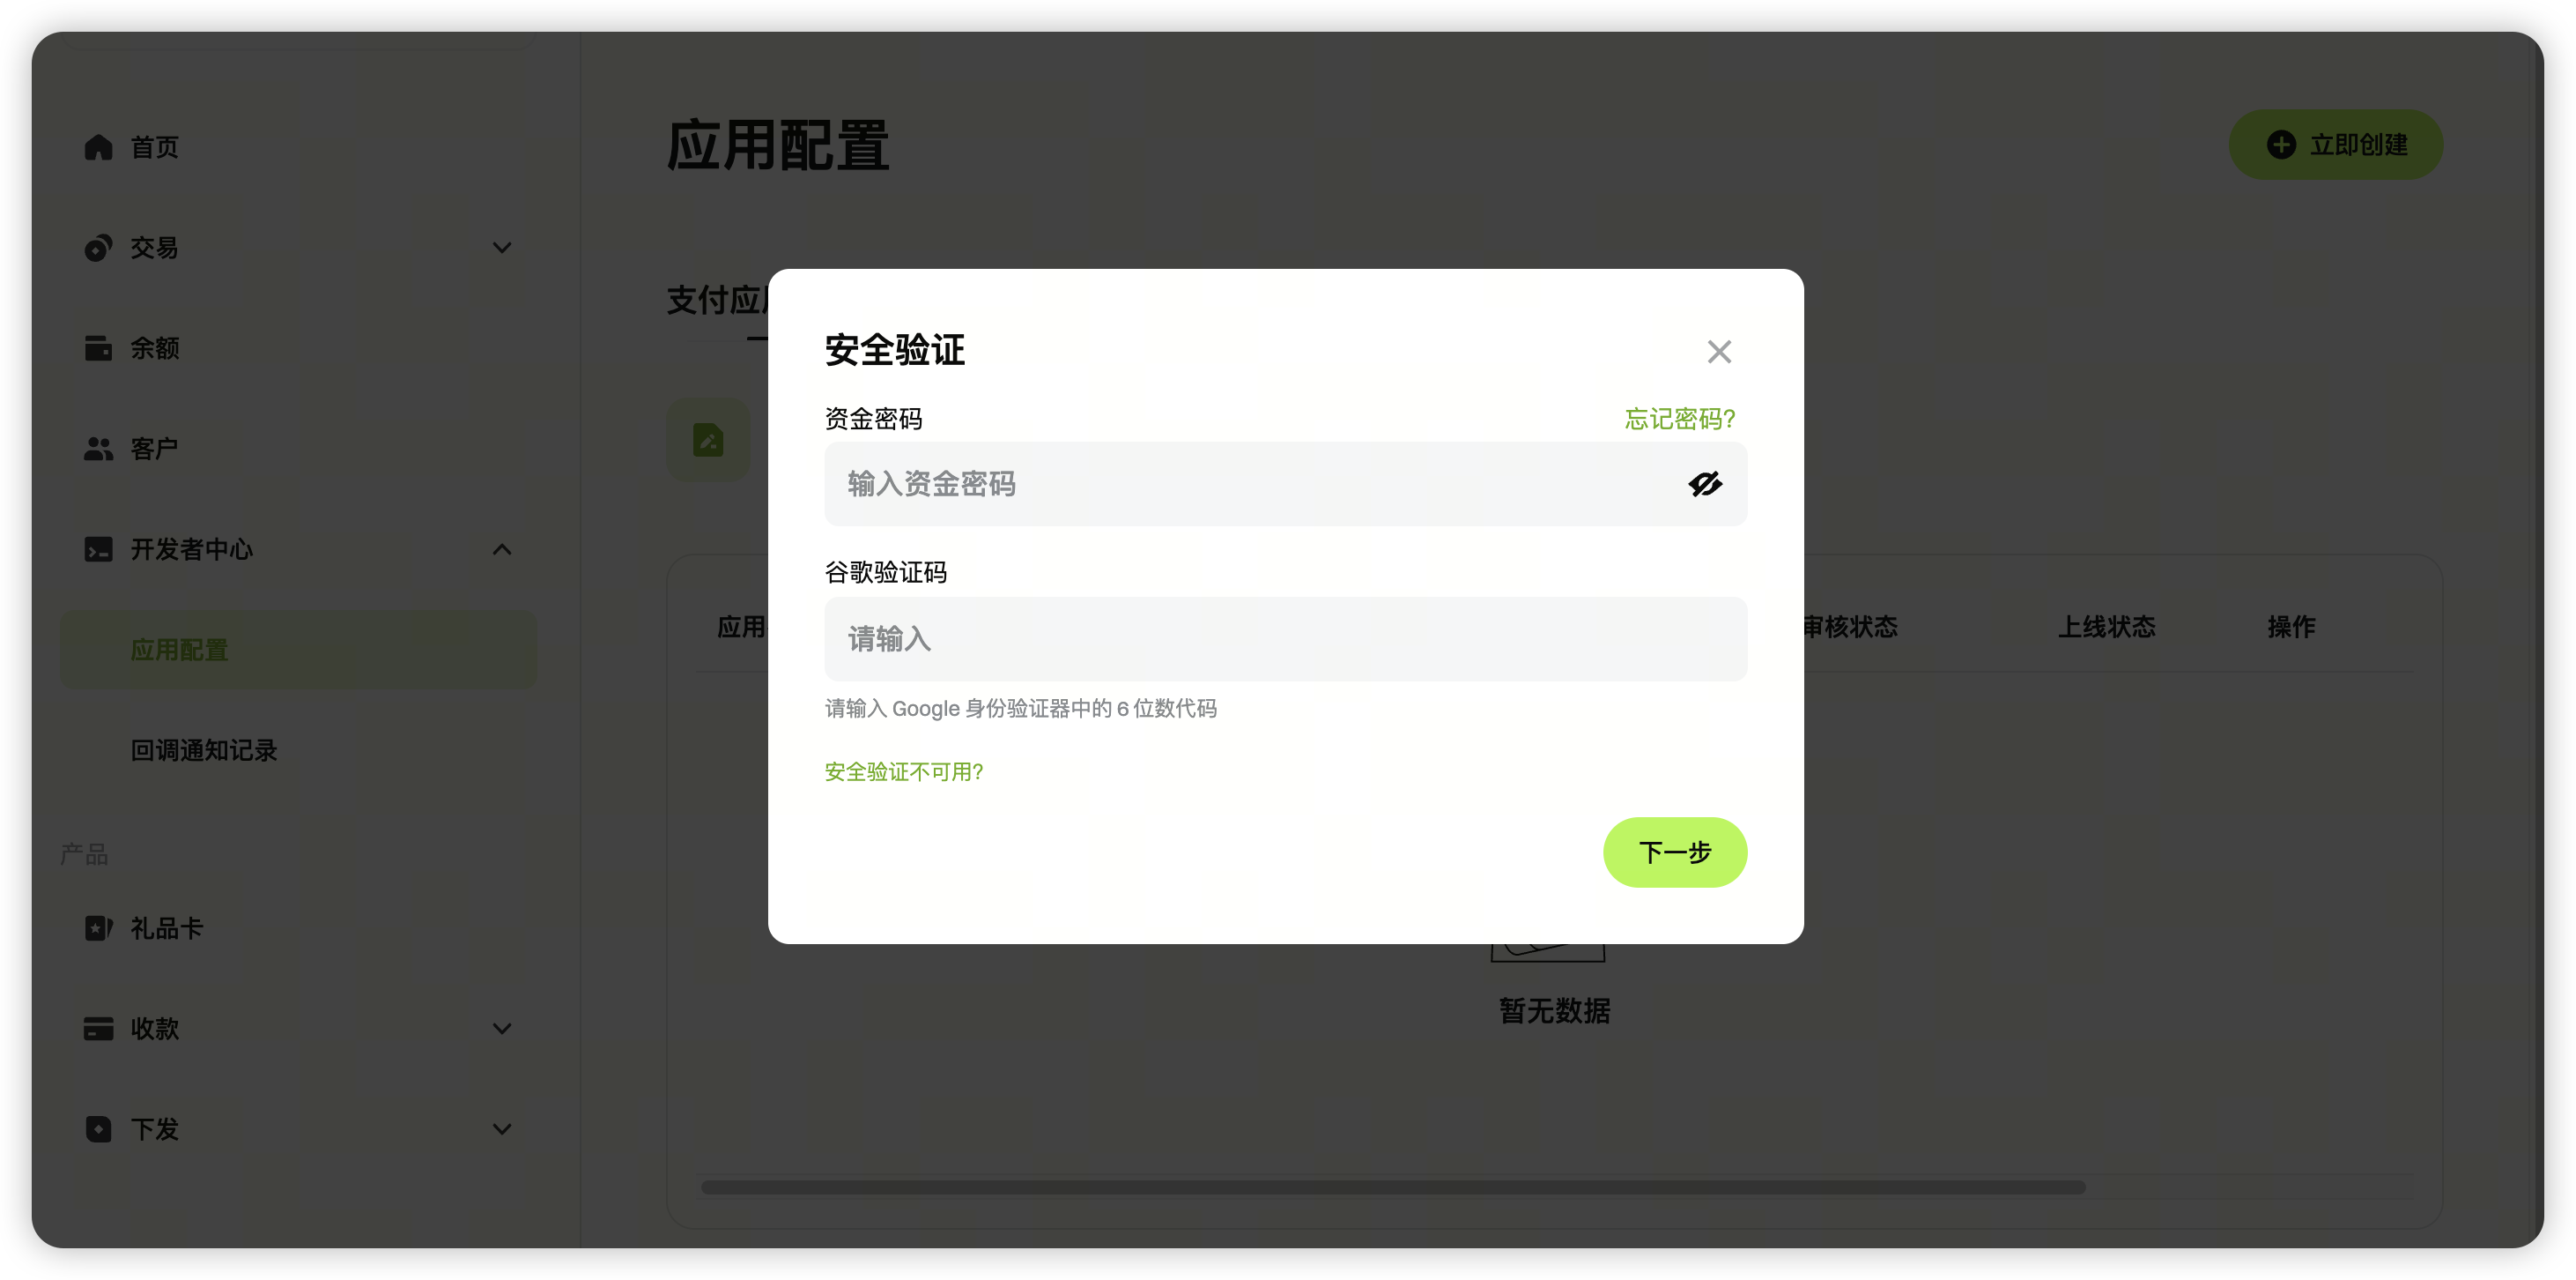Click the 下一步 button
This screenshot has width=2576, height=1280.
tap(1675, 852)
